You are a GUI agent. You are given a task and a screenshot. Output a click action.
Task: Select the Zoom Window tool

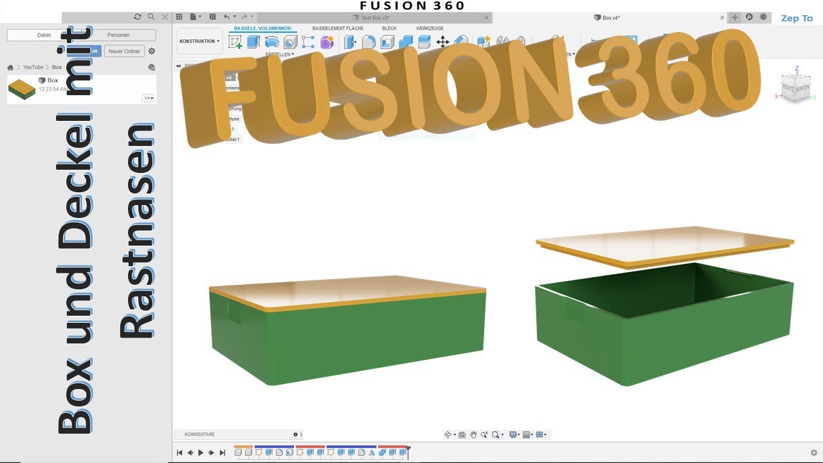(484, 435)
